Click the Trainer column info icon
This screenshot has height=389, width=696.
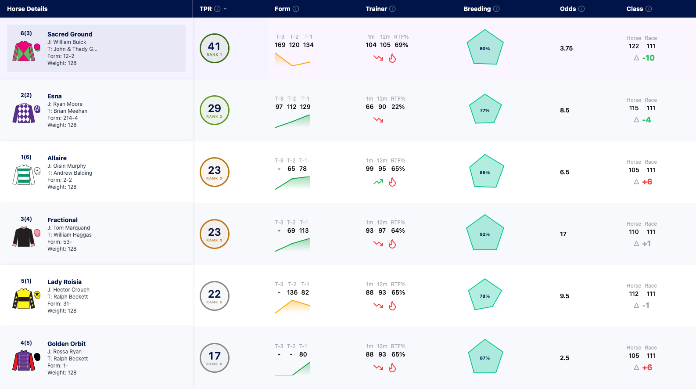pyautogui.click(x=392, y=9)
